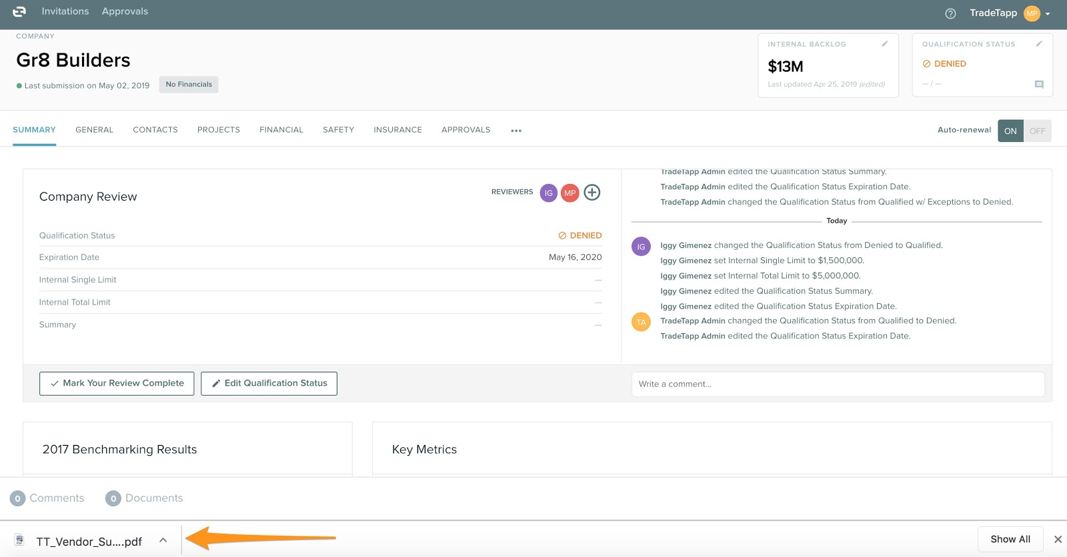Screen dimensions: 1067x557
Task: Expand the more tabs ellipsis menu
Action: [x=515, y=131]
